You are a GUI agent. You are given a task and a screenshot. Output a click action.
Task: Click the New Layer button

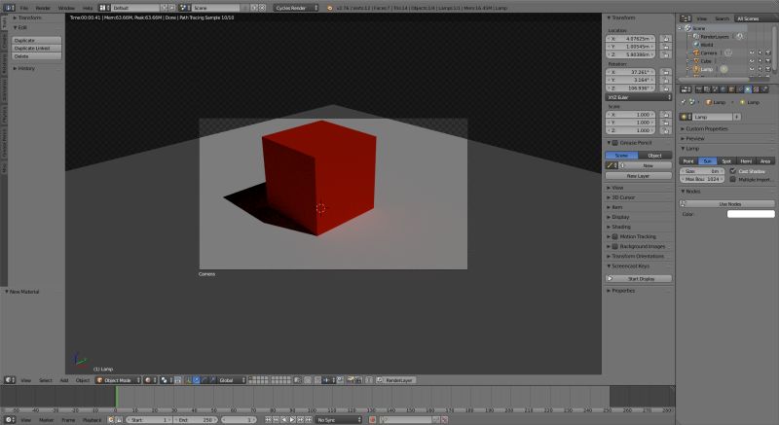(639, 176)
